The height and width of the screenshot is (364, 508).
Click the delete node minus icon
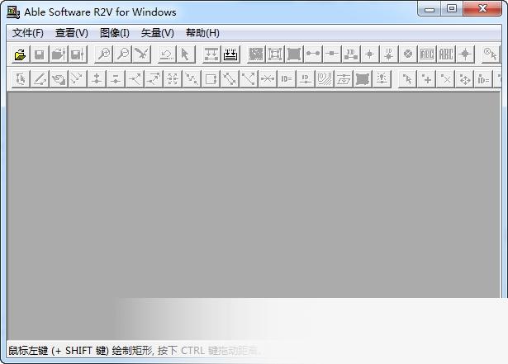(x=116, y=79)
